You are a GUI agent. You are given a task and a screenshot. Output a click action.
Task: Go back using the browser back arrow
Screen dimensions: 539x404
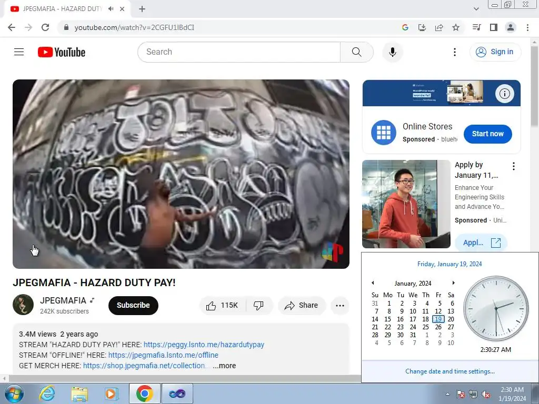tap(12, 27)
